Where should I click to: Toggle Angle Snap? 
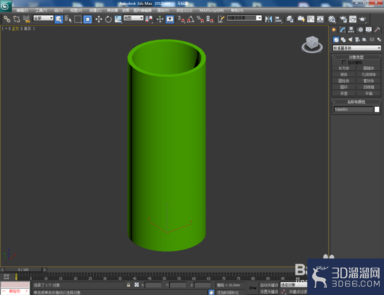[x=191, y=19]
